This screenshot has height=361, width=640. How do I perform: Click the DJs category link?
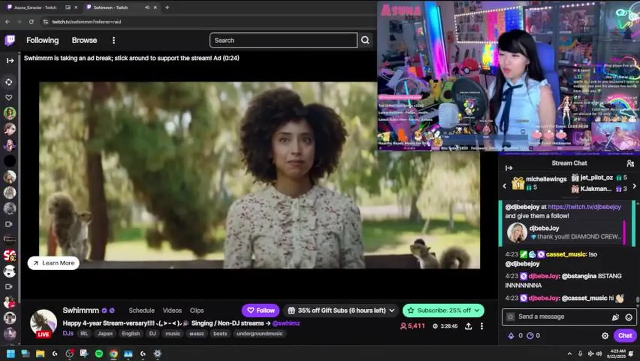click(x=68, y=333)
